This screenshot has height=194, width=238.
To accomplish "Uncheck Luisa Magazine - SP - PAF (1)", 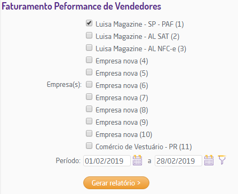I will point(89,23).
